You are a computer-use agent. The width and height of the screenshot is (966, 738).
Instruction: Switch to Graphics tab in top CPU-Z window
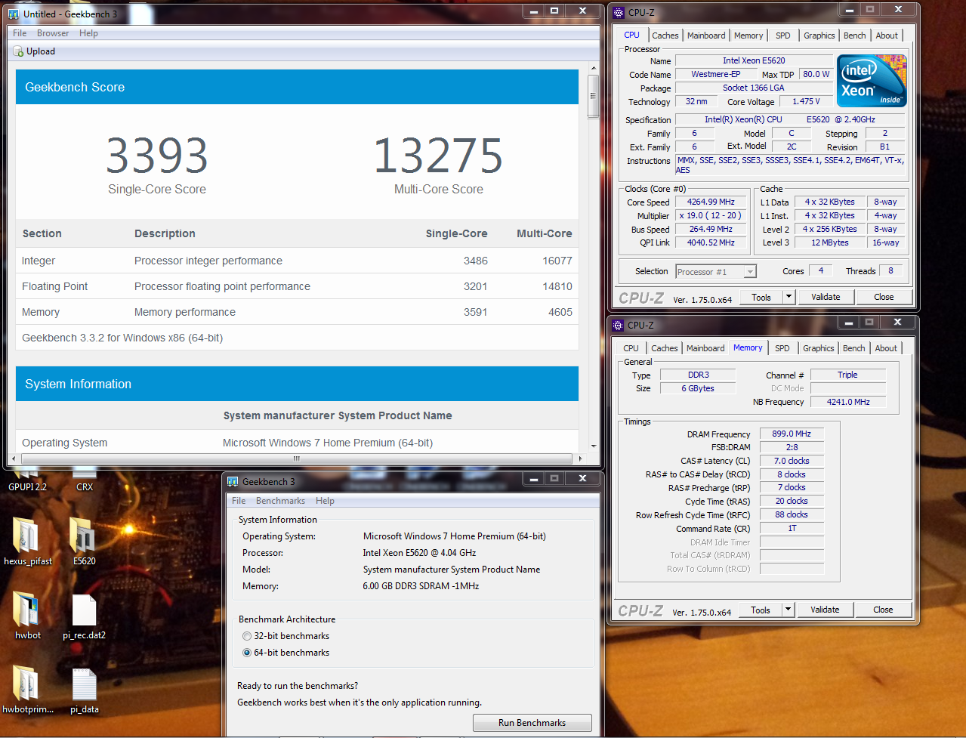pyautogui.click(x=819, y=36)
